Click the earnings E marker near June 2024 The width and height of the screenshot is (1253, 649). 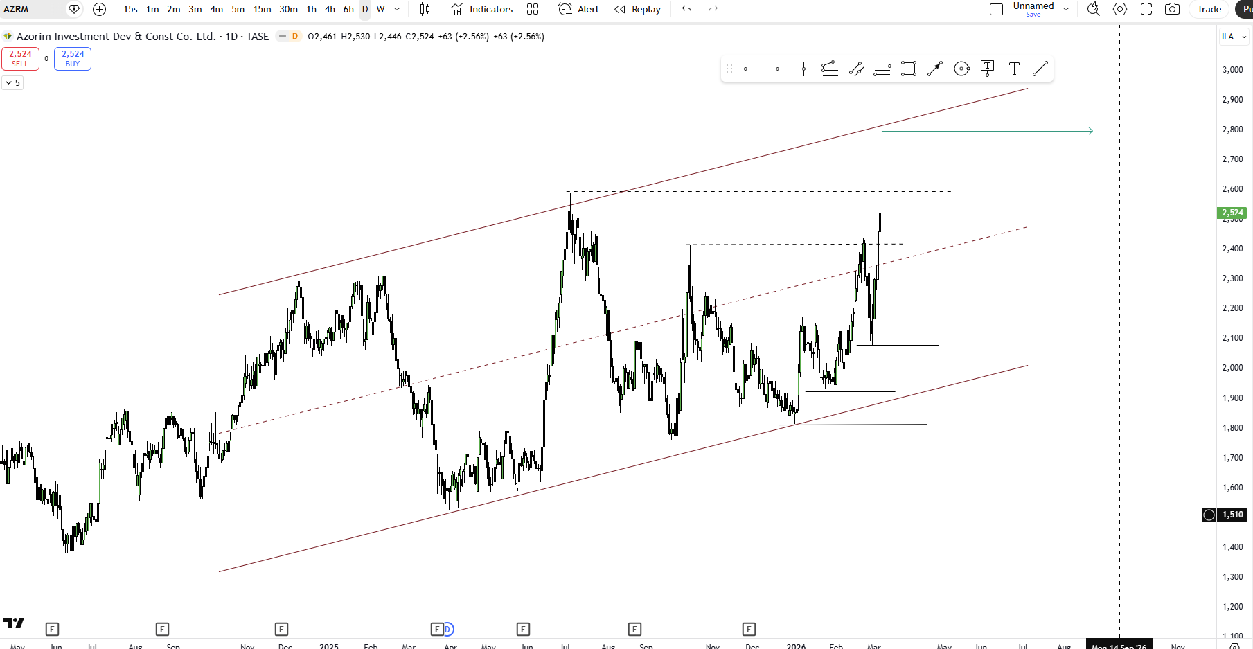click(x=52, y=629)
